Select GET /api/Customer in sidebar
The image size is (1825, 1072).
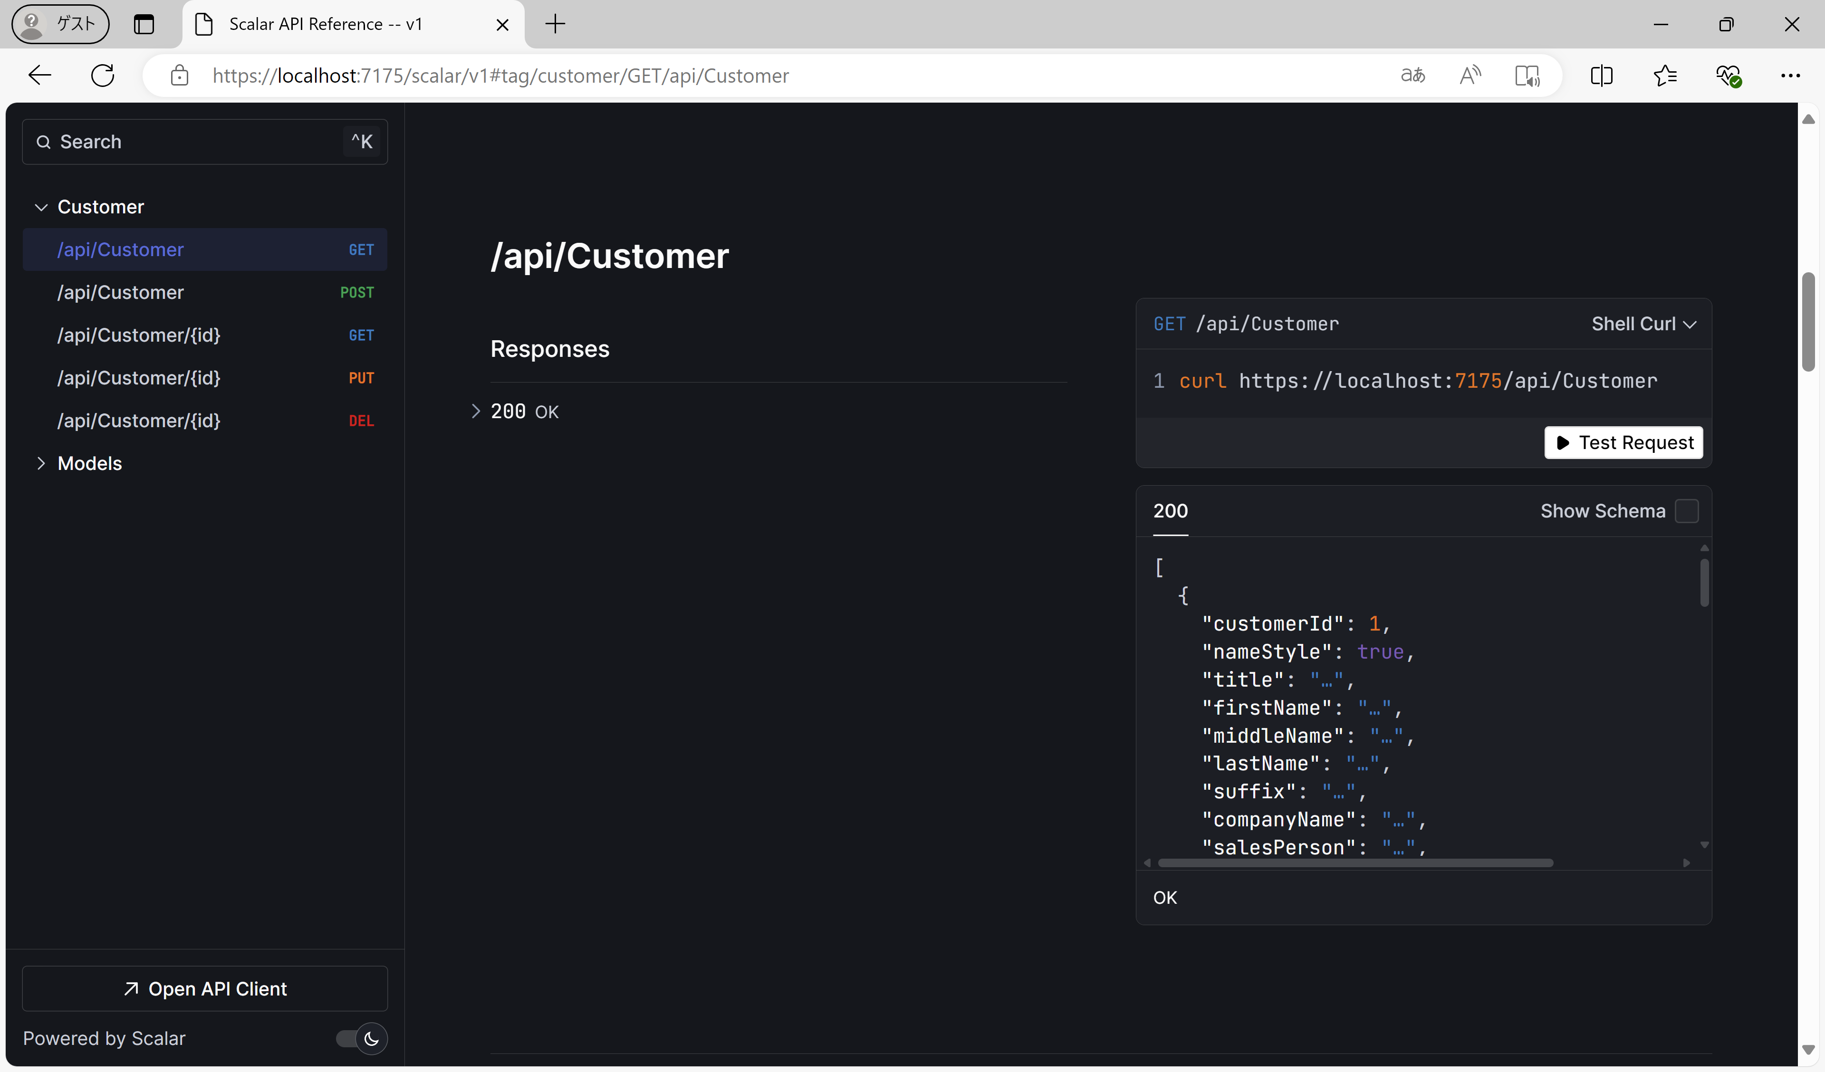[205, 250]
